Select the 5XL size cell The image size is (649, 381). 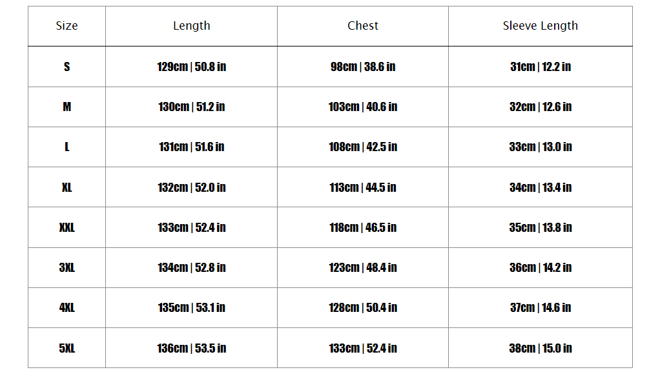[x=67, y=348]
